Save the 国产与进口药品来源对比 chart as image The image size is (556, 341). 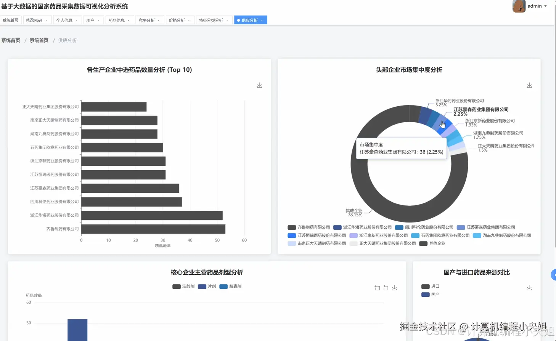(x=529, y=288)
